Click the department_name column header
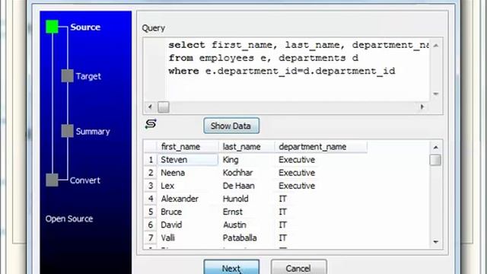Image resolution: width=487 pixels, height=274 pixels. 321,147
